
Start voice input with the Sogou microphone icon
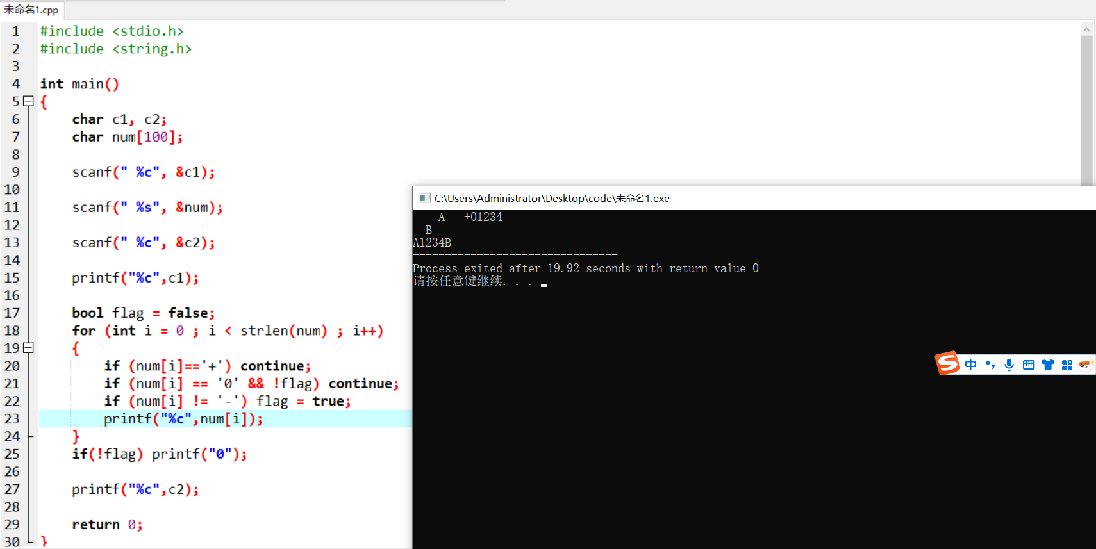point(1009,365)
